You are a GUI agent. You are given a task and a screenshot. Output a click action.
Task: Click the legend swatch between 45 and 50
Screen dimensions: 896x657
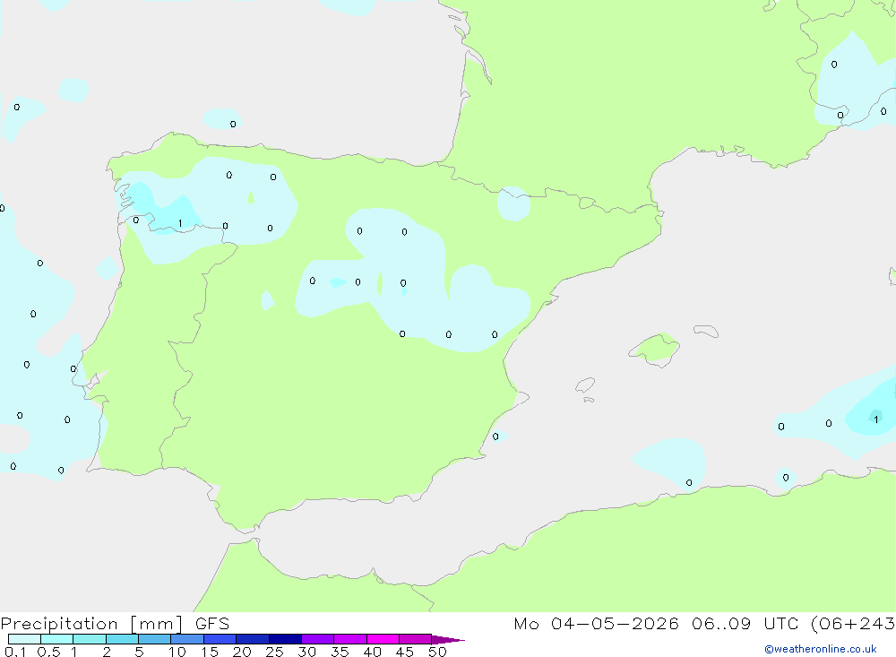(x=416, y=639)
